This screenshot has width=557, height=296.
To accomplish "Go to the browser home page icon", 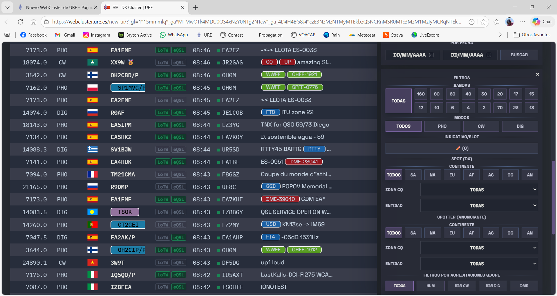I will click(33, 22).
